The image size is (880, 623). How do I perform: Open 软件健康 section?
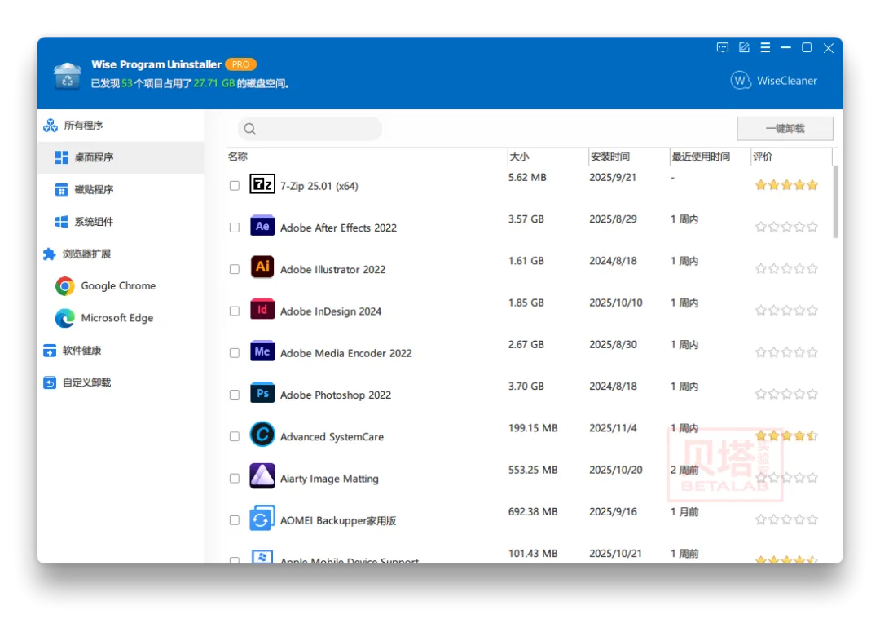click(x=121, y=351)
